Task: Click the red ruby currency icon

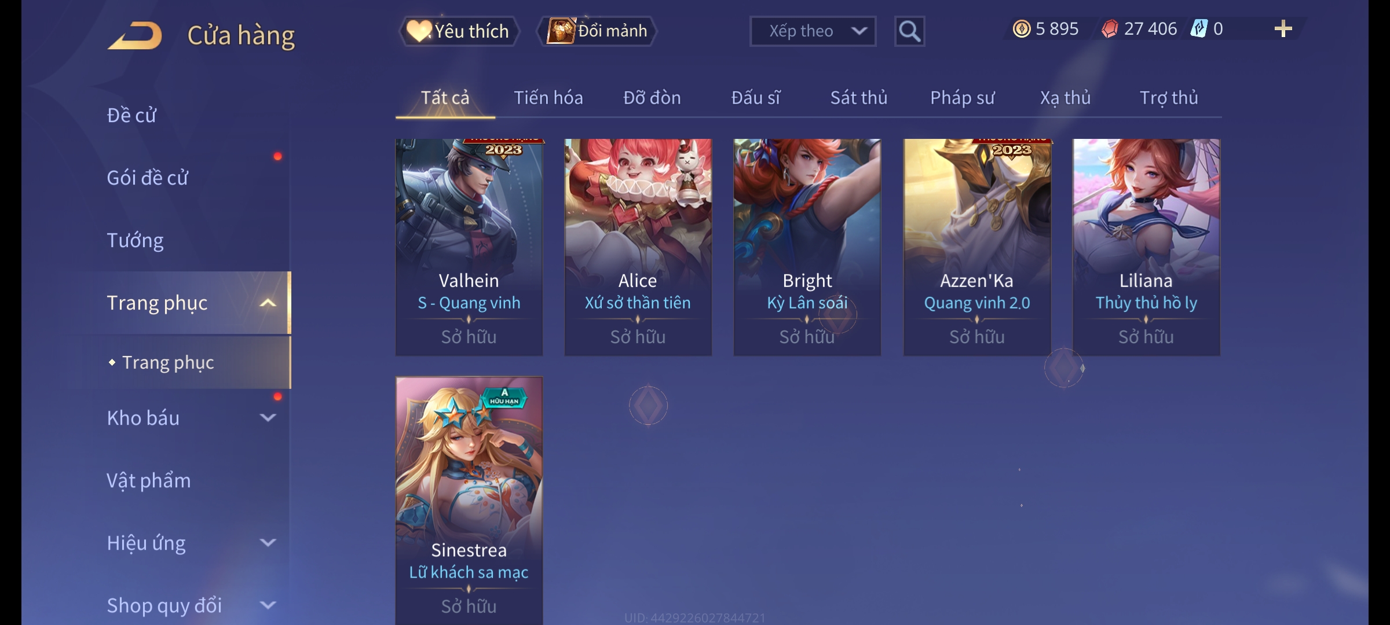Action: [x=1110, y=29]
